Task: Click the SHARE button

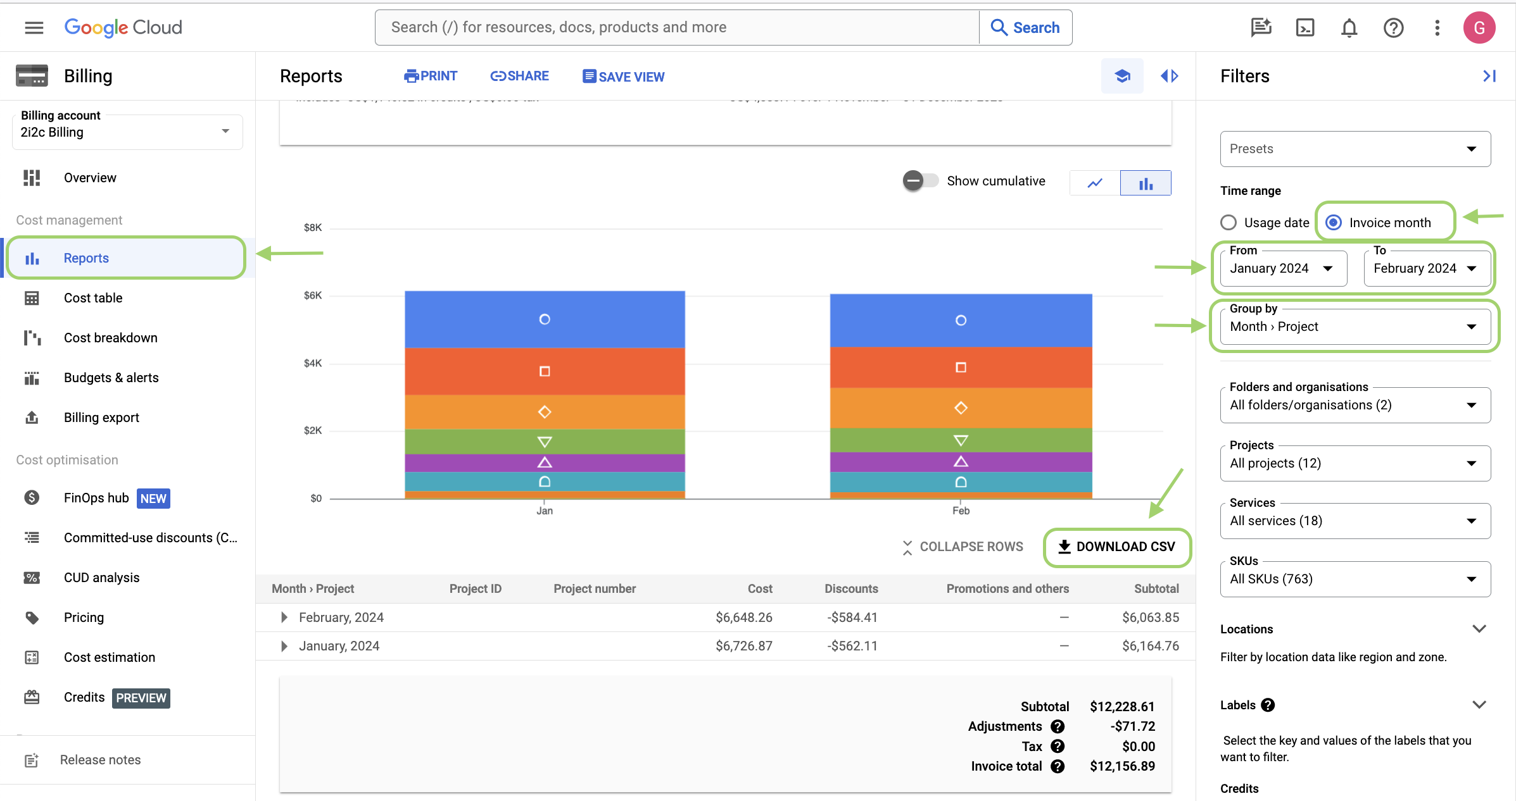Action: click(x=519, y=76)
